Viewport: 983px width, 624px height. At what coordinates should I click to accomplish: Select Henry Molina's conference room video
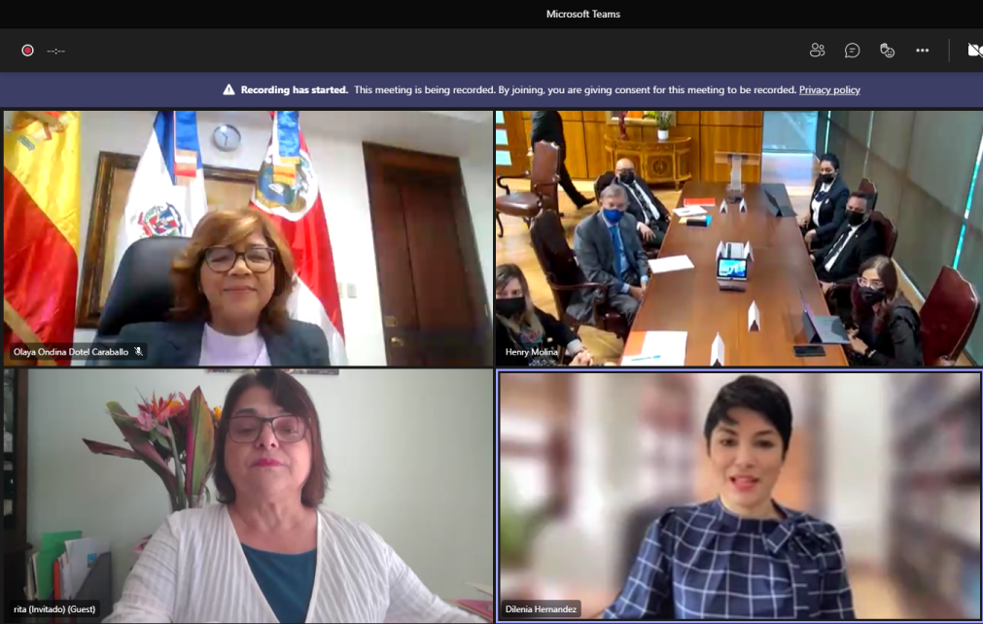pos(739,238)
